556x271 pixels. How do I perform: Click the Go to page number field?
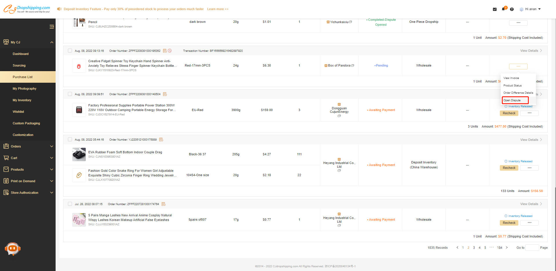pos(532,248)
